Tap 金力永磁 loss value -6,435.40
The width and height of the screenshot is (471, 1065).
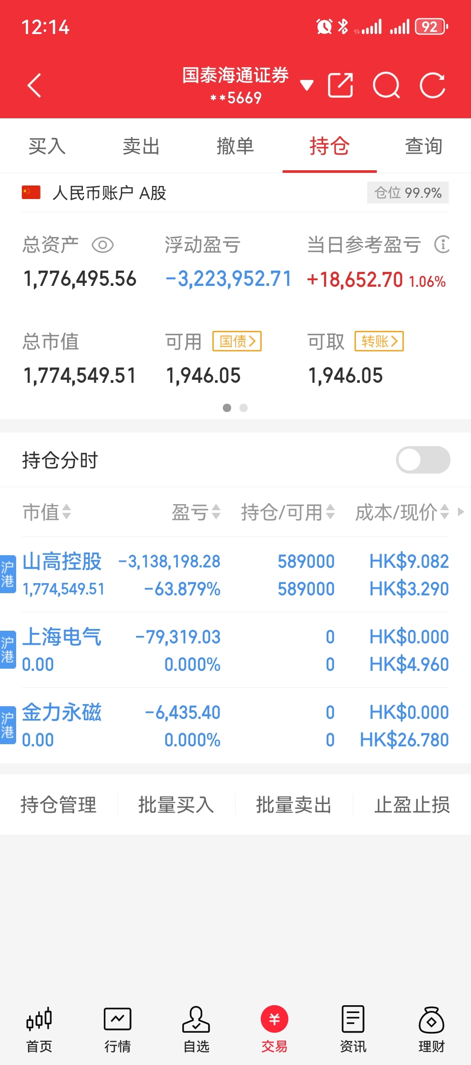point(182,712)
